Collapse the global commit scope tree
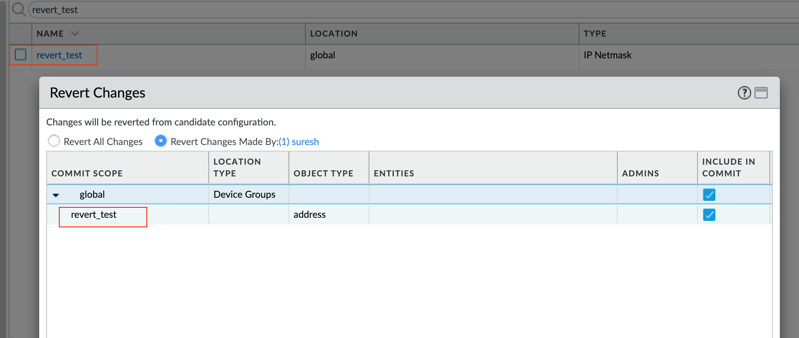Viewport: 799px width, 338px height. (x=56, y=195)
